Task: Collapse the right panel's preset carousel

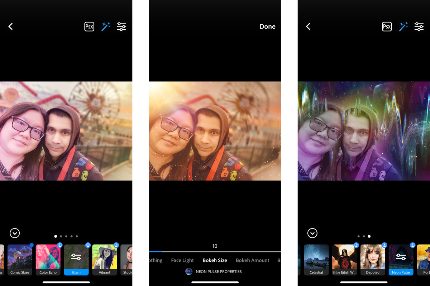Action: (312, 233)
